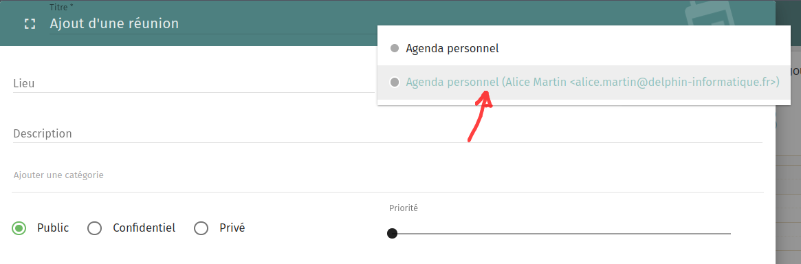This screenshot has height=264, width=801.
Task: Click the Privé label text
Action: (x=232, y=228)
